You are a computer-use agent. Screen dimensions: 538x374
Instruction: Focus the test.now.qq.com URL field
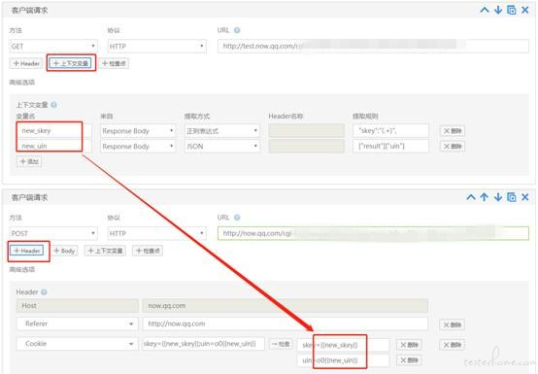373,46
